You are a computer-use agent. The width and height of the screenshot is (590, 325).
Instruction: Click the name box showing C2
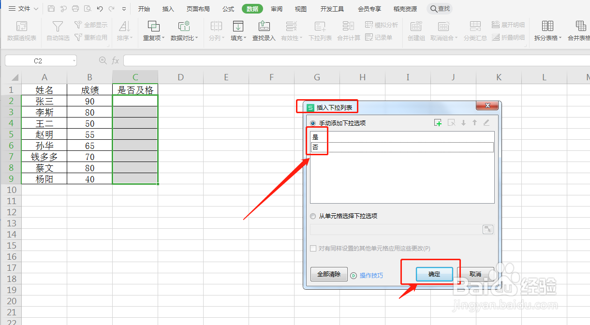click(41, 60)
